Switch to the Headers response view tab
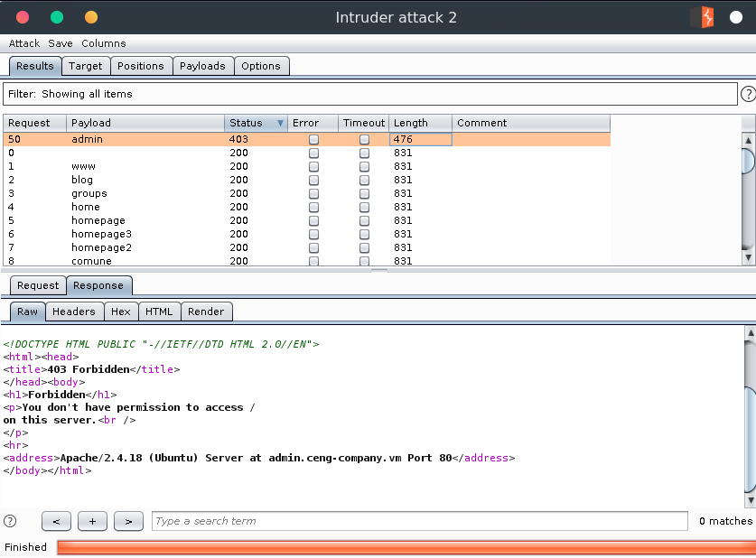 tap(74, 312)
